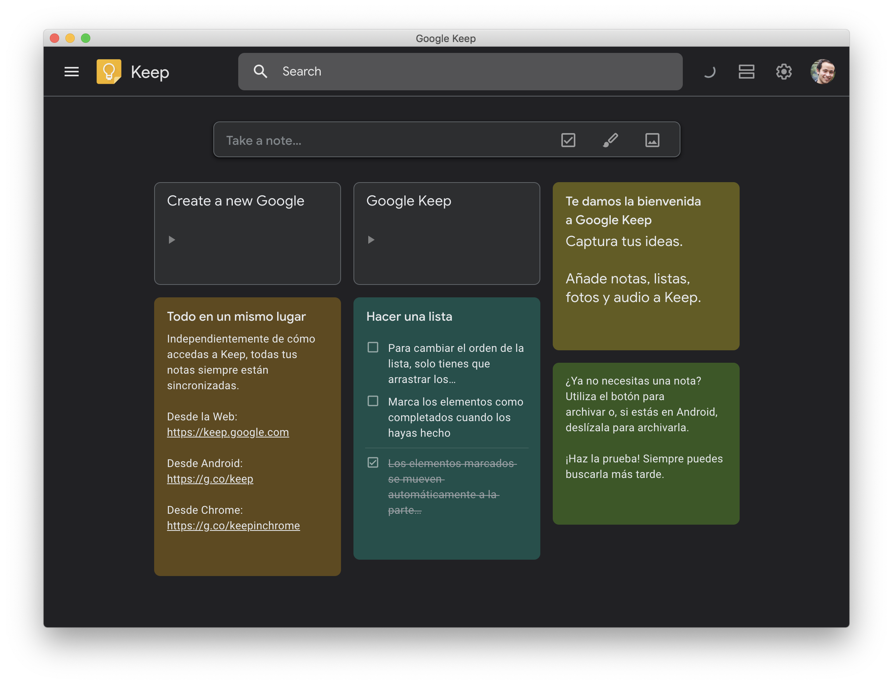Screen dimensions: 893x685
Task: Expand triangle in 'Google Keep' note
Action: click(371, 240)
